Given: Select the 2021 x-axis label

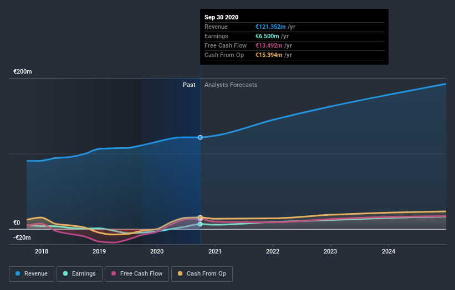Looking at the screenshot, I should click(214, 251).
